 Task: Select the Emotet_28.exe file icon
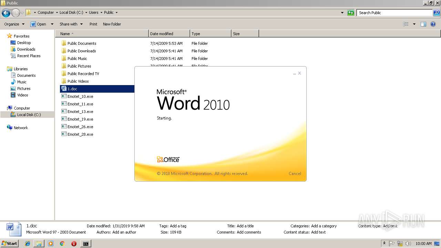[x=64, y=134]
